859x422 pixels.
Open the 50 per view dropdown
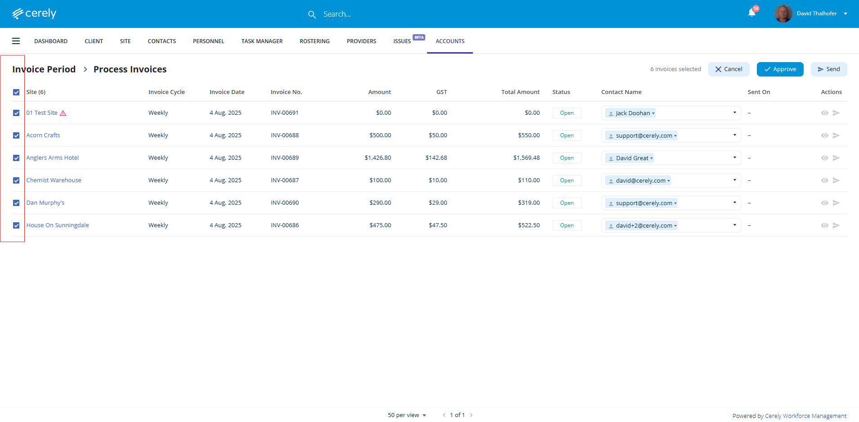click(407, 415)
